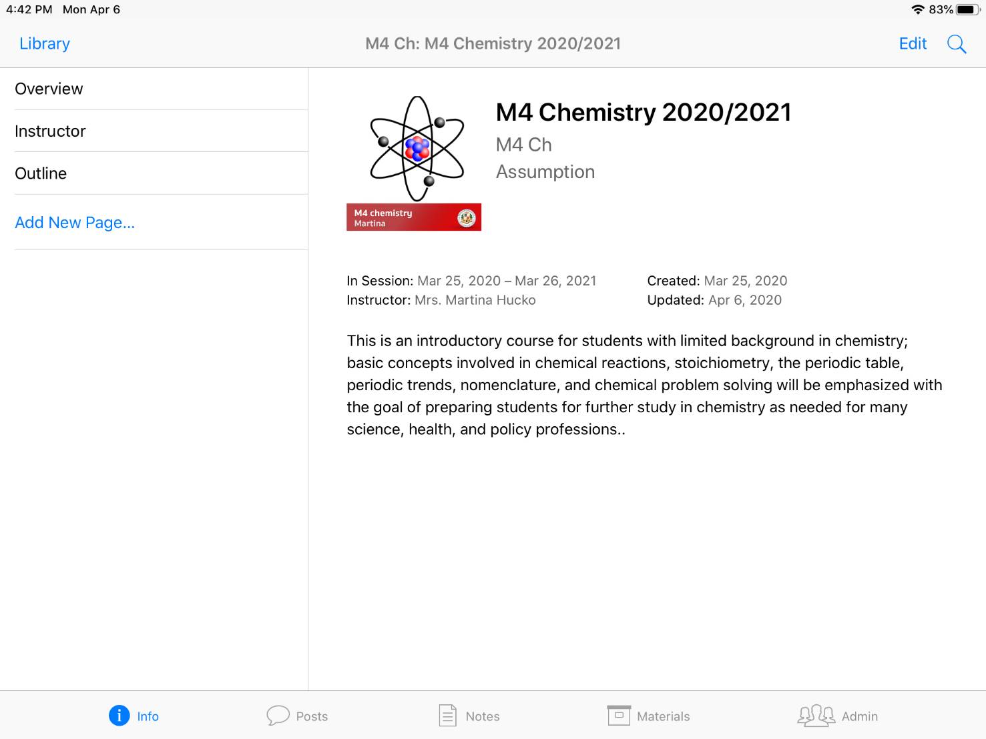986x739 pixels.
Task: Switch to the Posts tab label
Action: pos(312,716)
